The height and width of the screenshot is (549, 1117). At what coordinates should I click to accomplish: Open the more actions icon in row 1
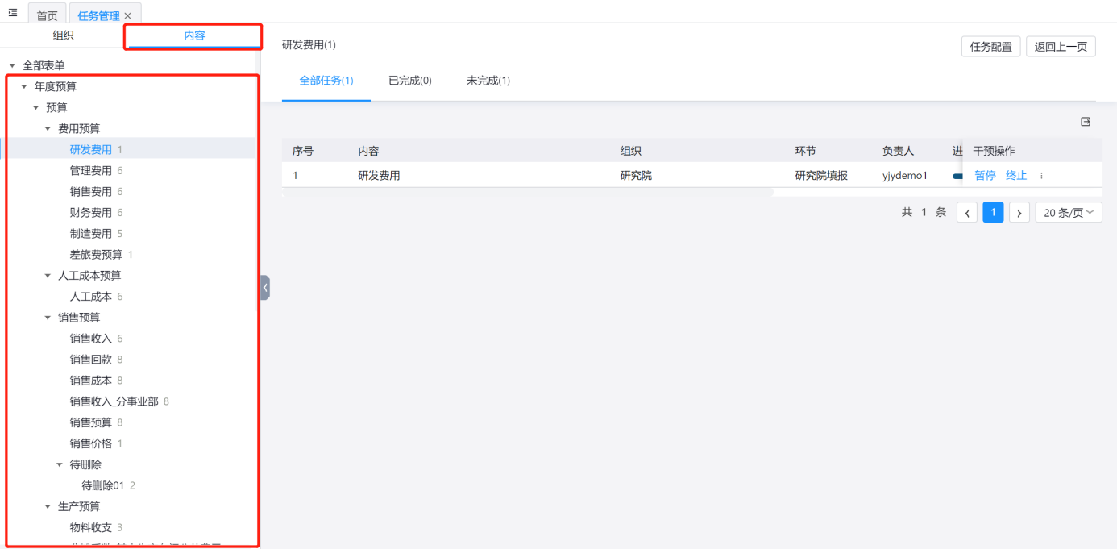1041,176
